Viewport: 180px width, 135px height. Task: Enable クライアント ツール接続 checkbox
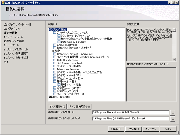tap(55, 66)
